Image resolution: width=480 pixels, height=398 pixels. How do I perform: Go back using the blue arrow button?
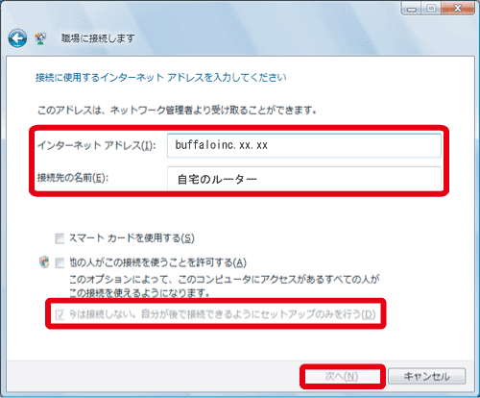pyautogui.click(x=17, y=38)
